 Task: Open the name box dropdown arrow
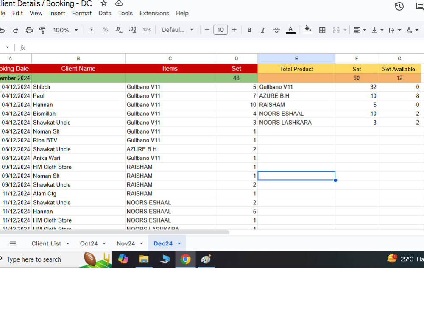[8, 47]
